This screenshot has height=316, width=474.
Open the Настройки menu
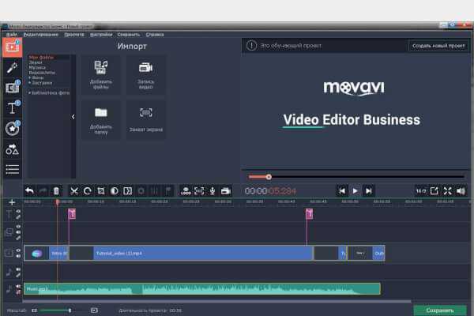click(101, 35)
